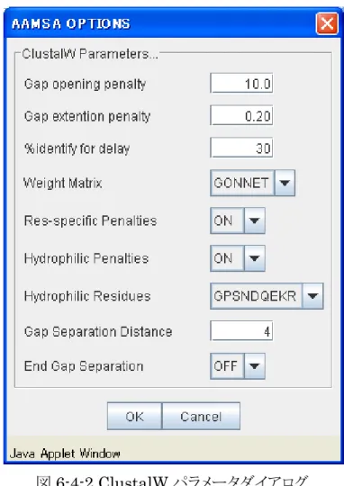Click the GONNET combo box value

tap(242, 183)
